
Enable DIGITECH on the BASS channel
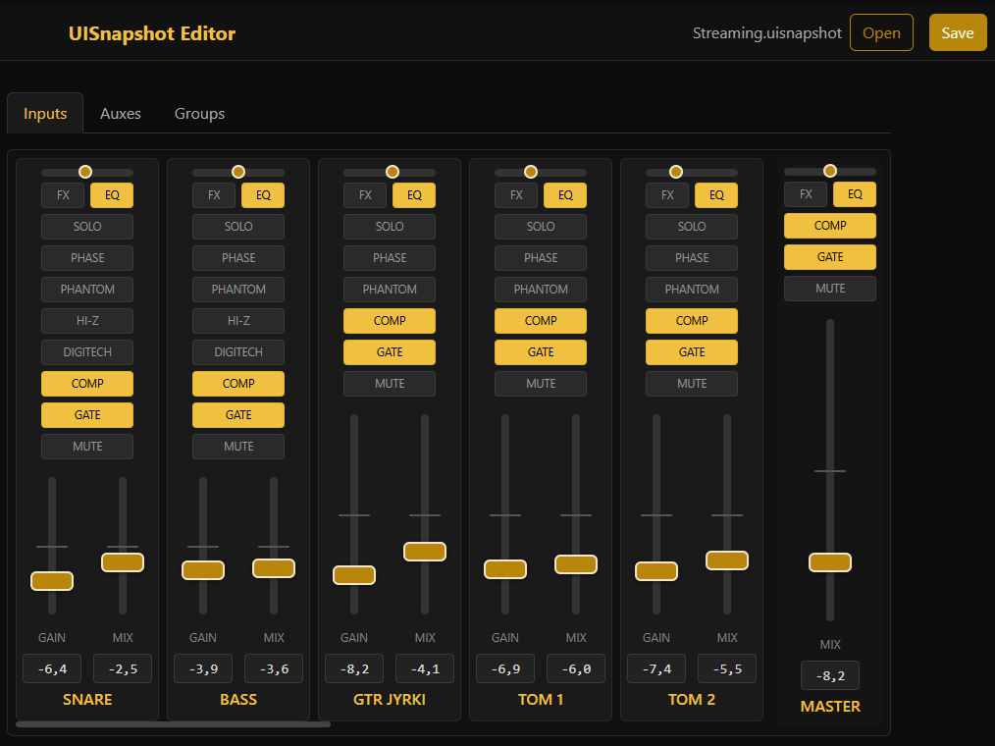[238, 352]
